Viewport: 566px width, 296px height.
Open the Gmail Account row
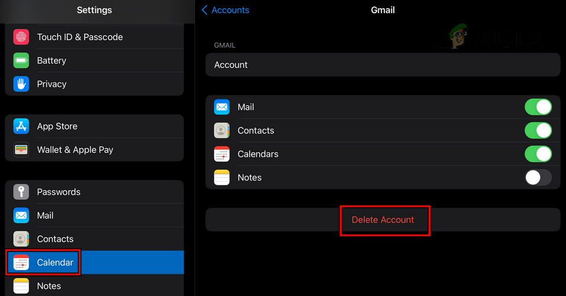(x=382, y=65)
